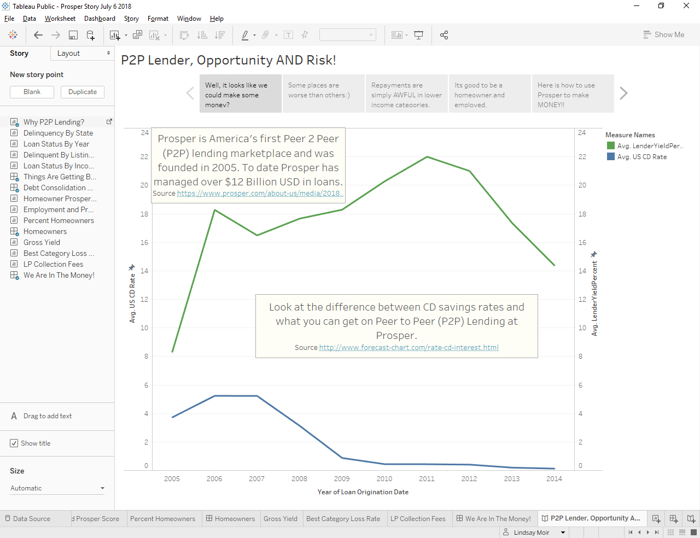Switch to show tabs view
This screenshot has height=538, width=700.
pos(693,532)
